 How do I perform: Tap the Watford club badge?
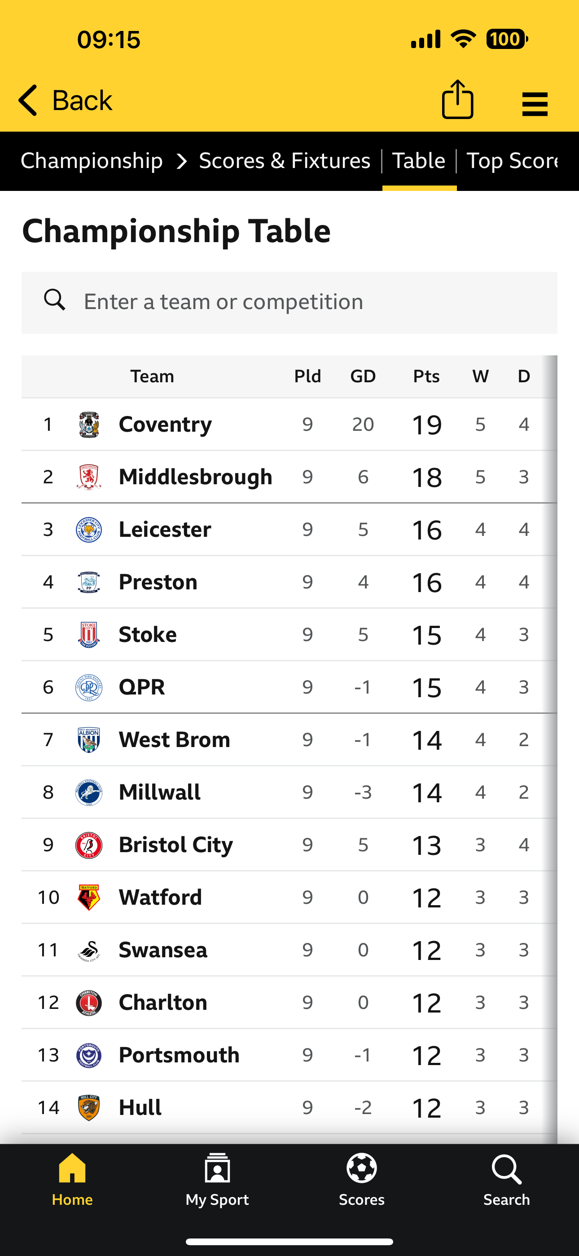click(89, 898)
